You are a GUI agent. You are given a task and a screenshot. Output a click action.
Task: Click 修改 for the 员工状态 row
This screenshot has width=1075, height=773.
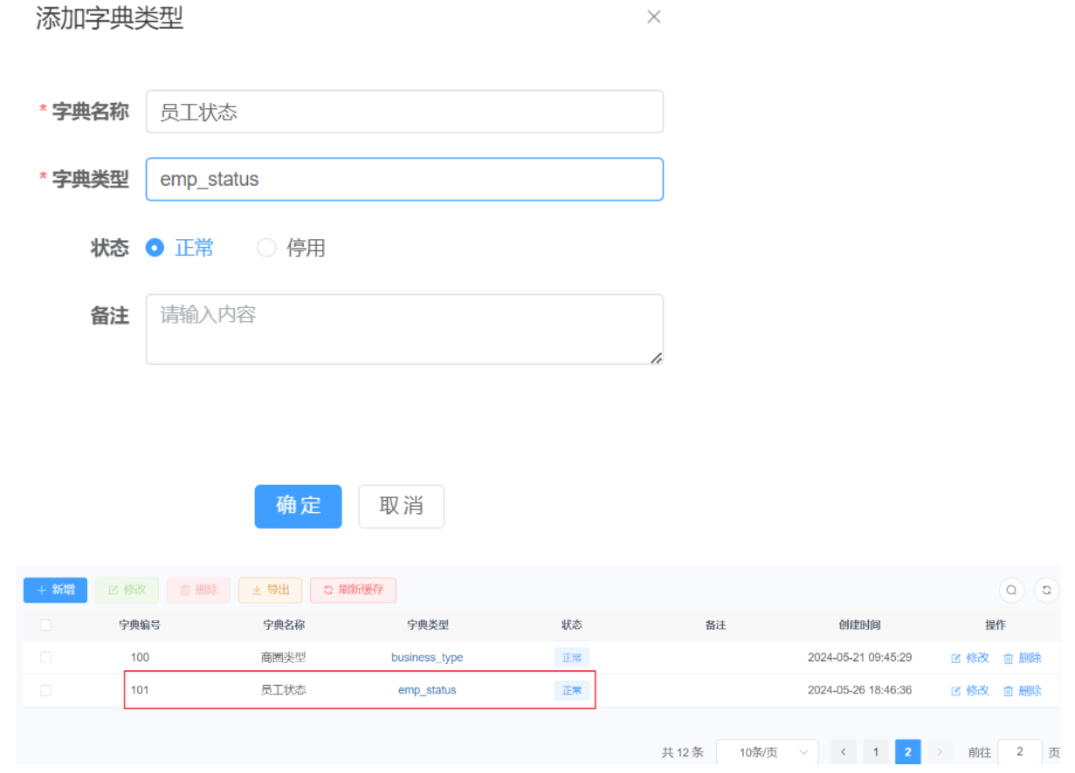click(x=970, y=690)
